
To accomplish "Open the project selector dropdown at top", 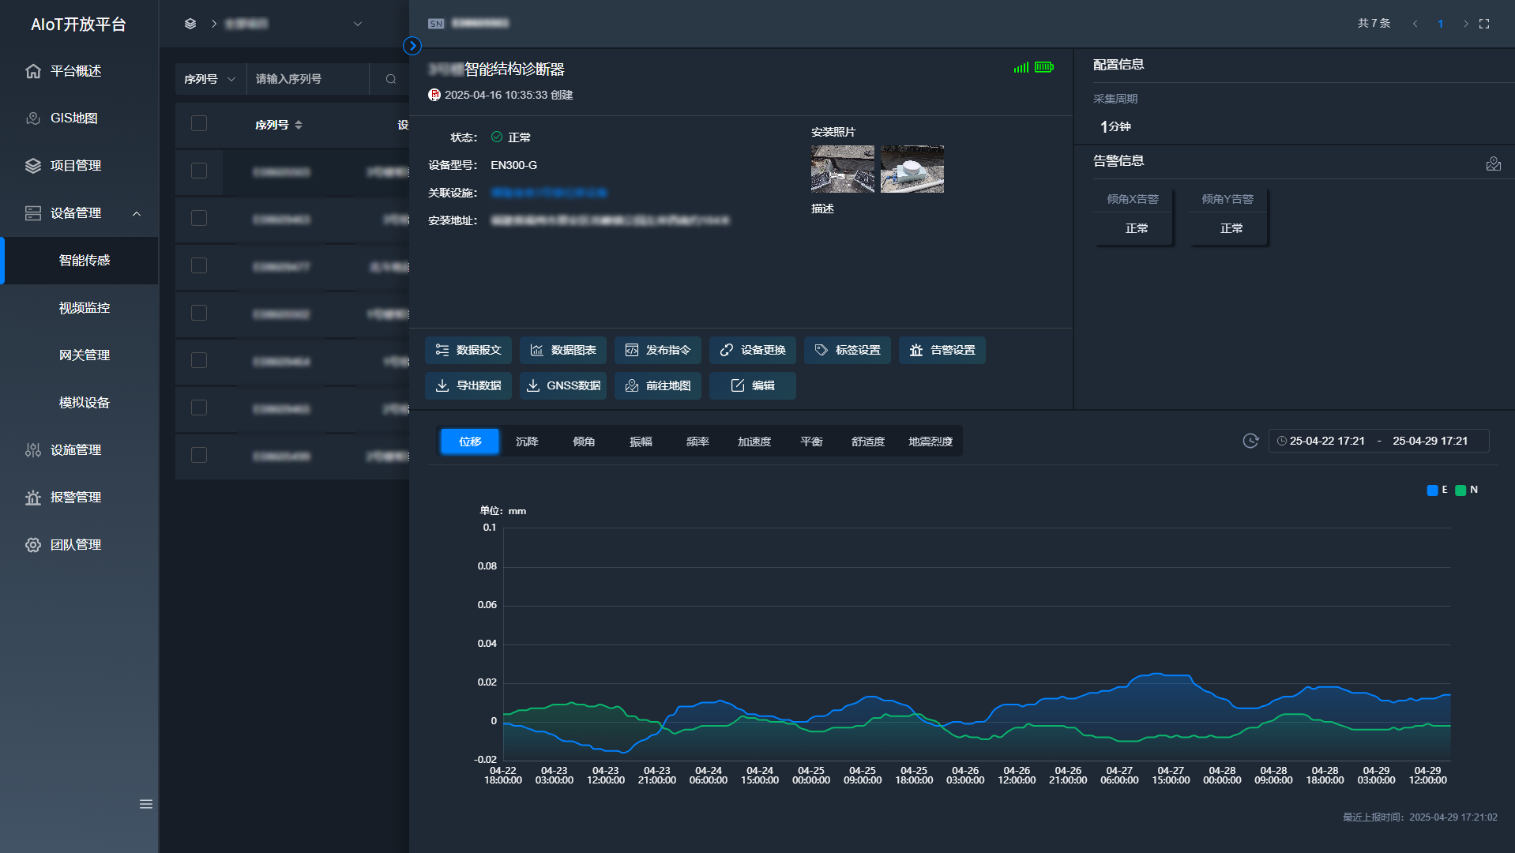I will coord(358,24).
